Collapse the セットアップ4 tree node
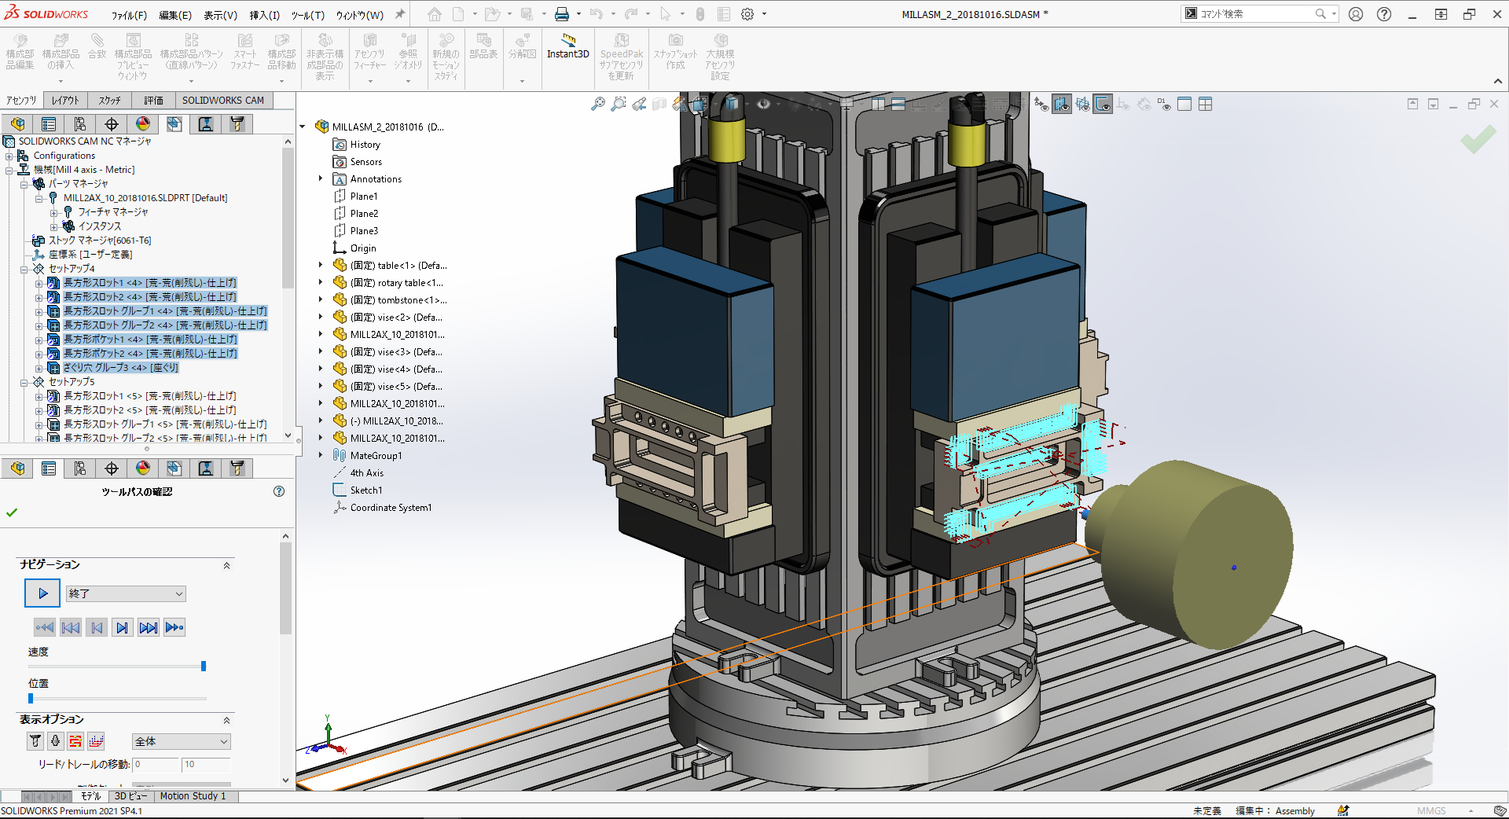This screenshot has width=1509, height=819. click(24, 269)
